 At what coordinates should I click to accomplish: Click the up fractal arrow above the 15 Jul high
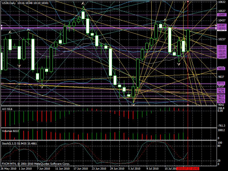(165, 19)
